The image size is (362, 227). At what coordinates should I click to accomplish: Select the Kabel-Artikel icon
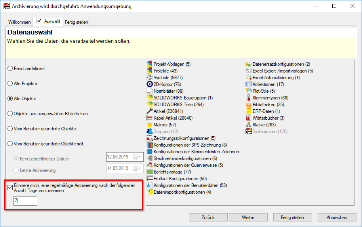click(150, 118)
